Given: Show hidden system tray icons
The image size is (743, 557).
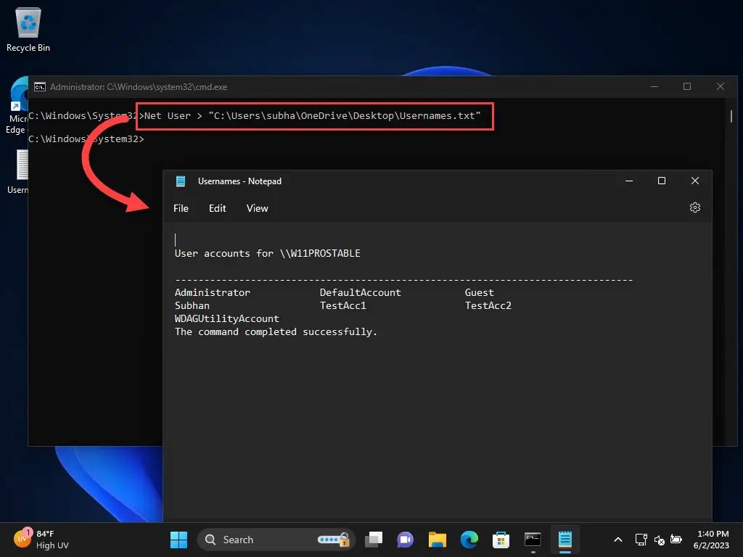Looking at the screenshot, I should point(618,540).
